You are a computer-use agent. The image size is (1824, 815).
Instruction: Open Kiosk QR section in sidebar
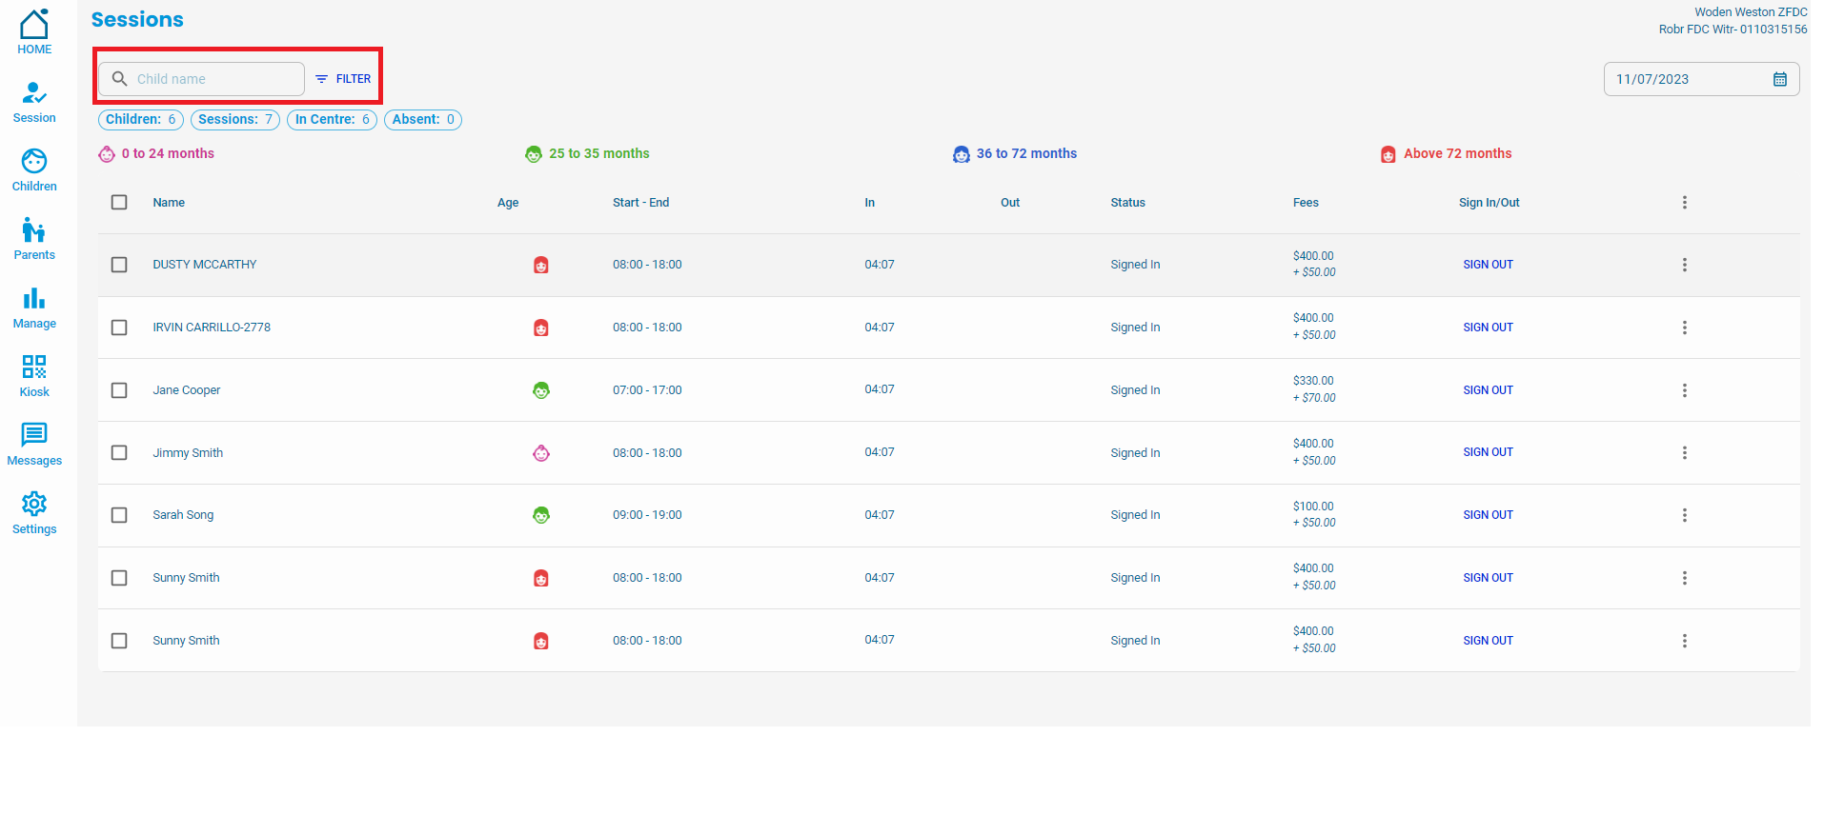(34, 376)
